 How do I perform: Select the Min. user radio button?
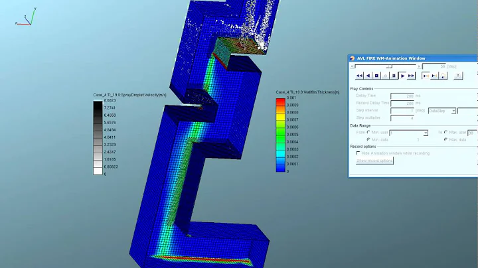click(368, 132)
